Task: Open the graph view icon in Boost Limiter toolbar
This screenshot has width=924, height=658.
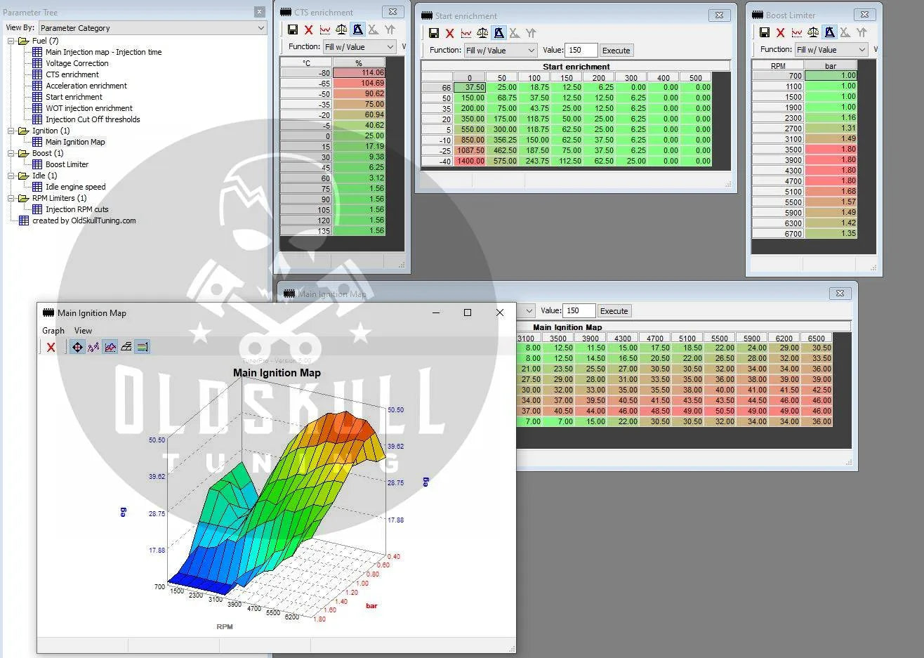Action: 797,32
